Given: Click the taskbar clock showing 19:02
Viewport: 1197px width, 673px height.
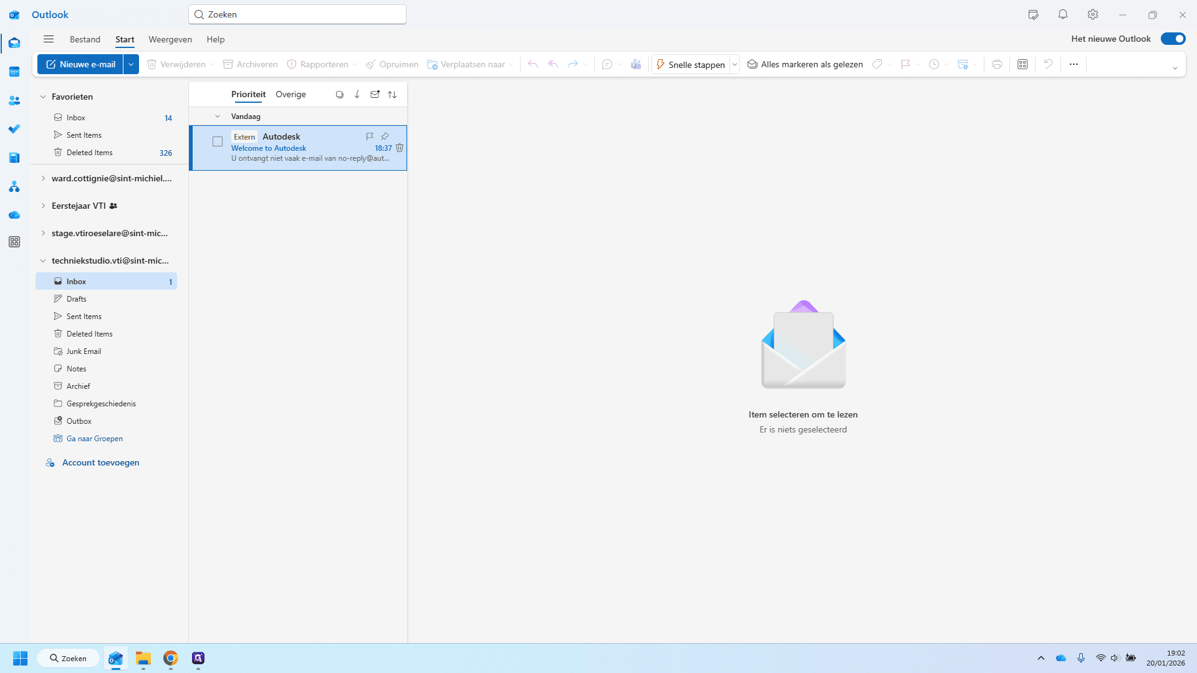Looking at the screenshot, I should coord(1166,658).
